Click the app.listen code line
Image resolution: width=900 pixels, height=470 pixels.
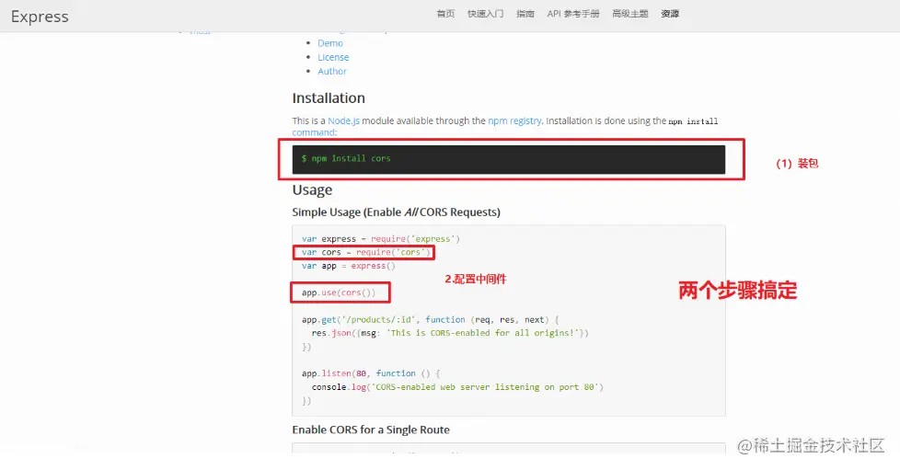(371, 373)
